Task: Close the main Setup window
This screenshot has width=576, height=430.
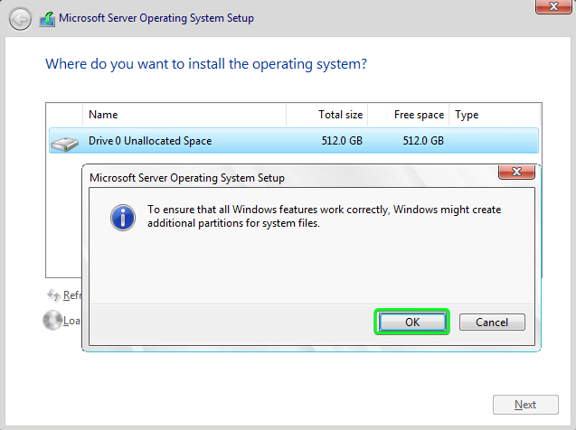Action: (x=553, y=6)
